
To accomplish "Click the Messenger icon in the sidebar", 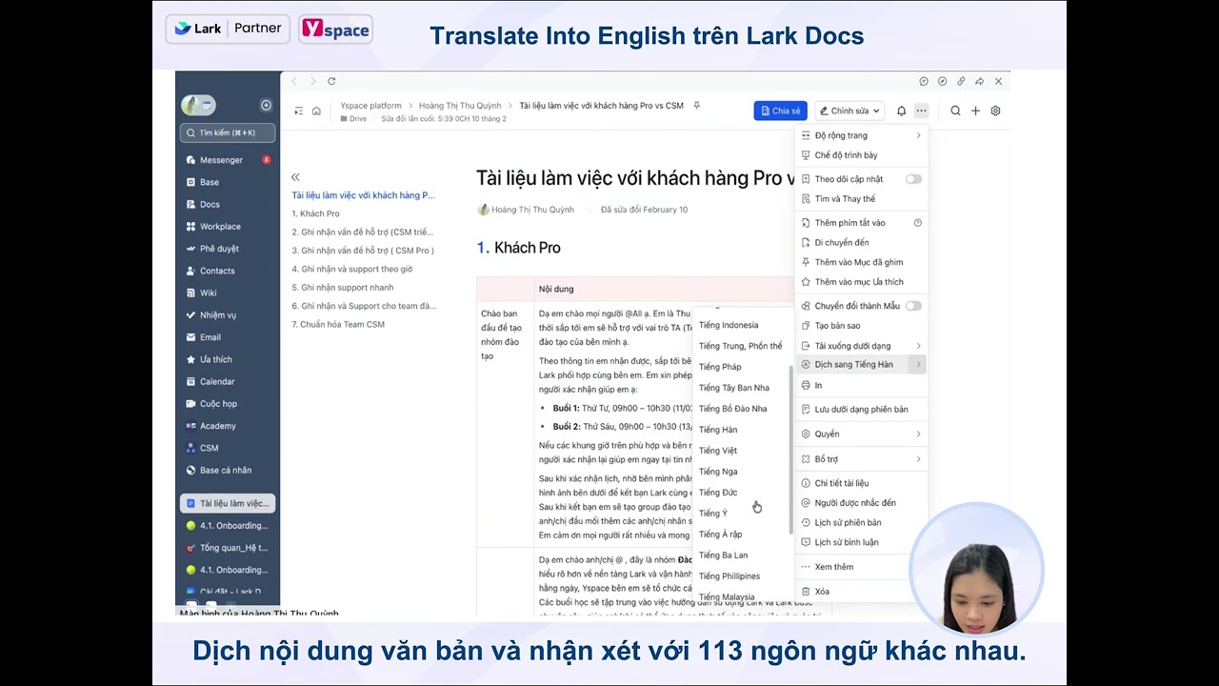I will coord(191,160).
